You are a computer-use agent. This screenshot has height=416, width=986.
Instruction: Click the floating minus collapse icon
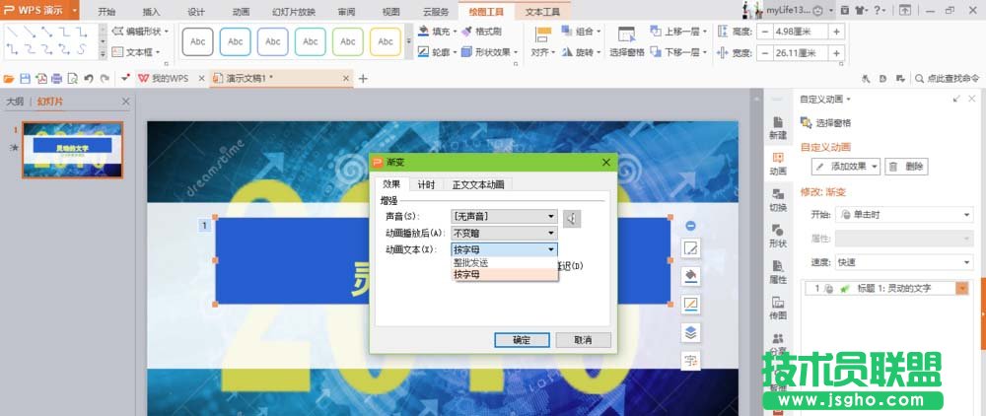point(690,226)
